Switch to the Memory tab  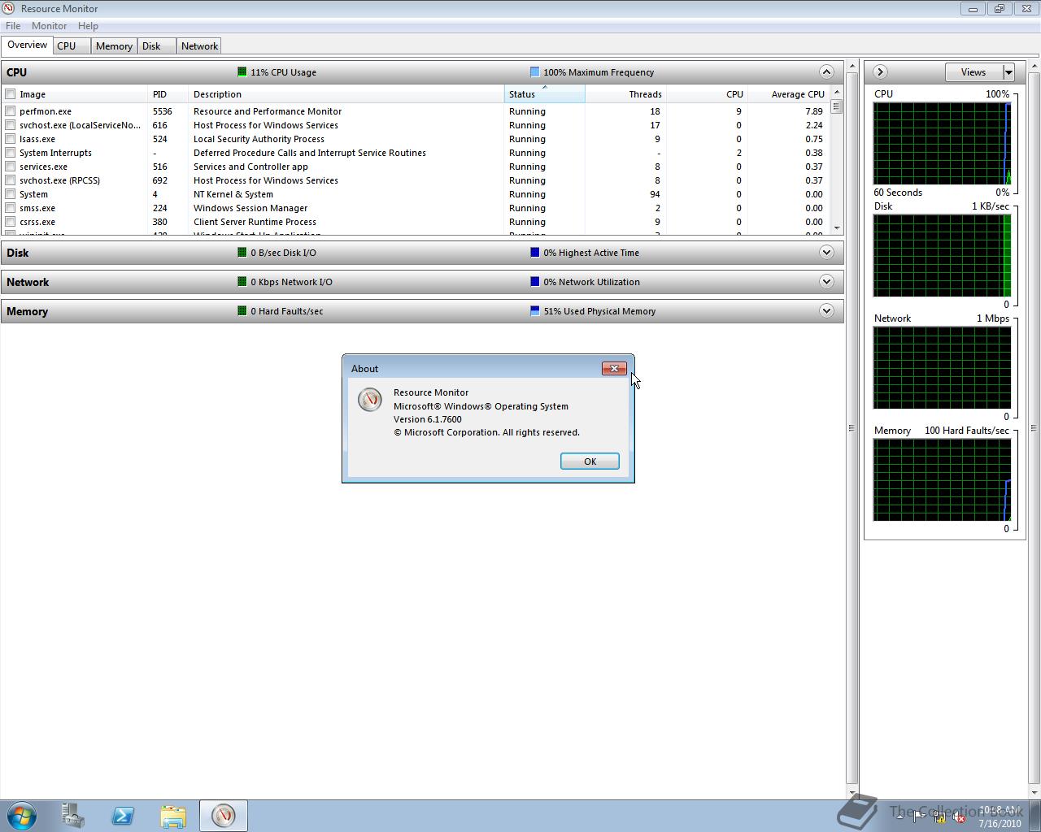coord(114,46)
